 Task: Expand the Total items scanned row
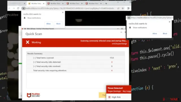(x=35, y=58)
